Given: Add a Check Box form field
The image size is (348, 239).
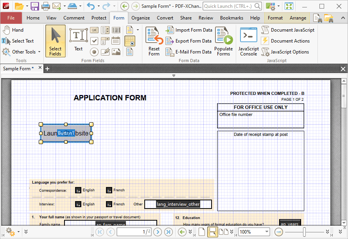Looking at the screenshot, I should pos(94,41).
